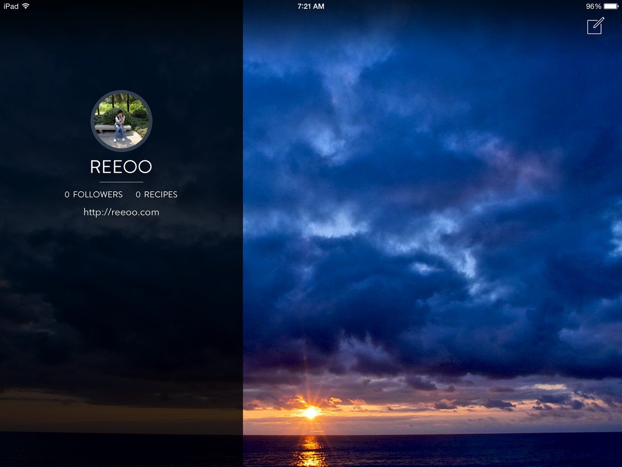The height and width of the screenshot is (467, 622).
Task: Click the thin divider line under REEOO
Action: (121, 182)
